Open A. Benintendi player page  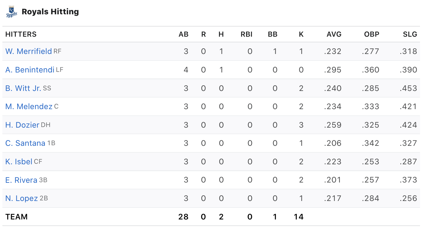30,70
